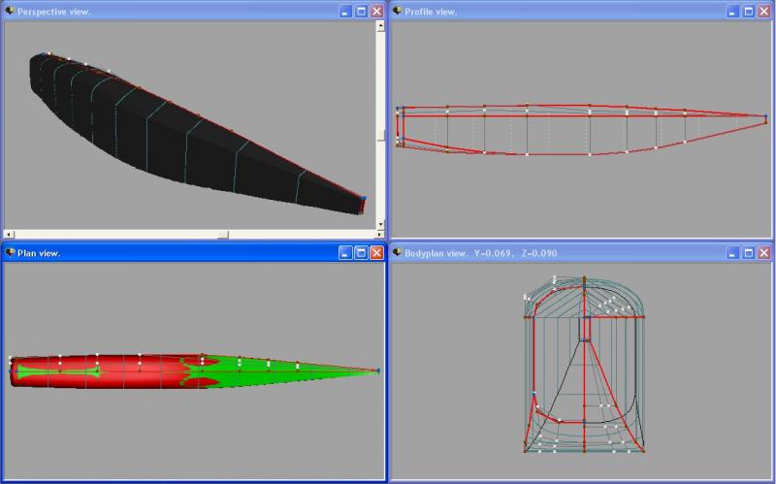The image size is (776, 484).
Task: Click the Perspective horizontal scrollbar thumb
Action: pyautogui.click(x=222, y=235)
